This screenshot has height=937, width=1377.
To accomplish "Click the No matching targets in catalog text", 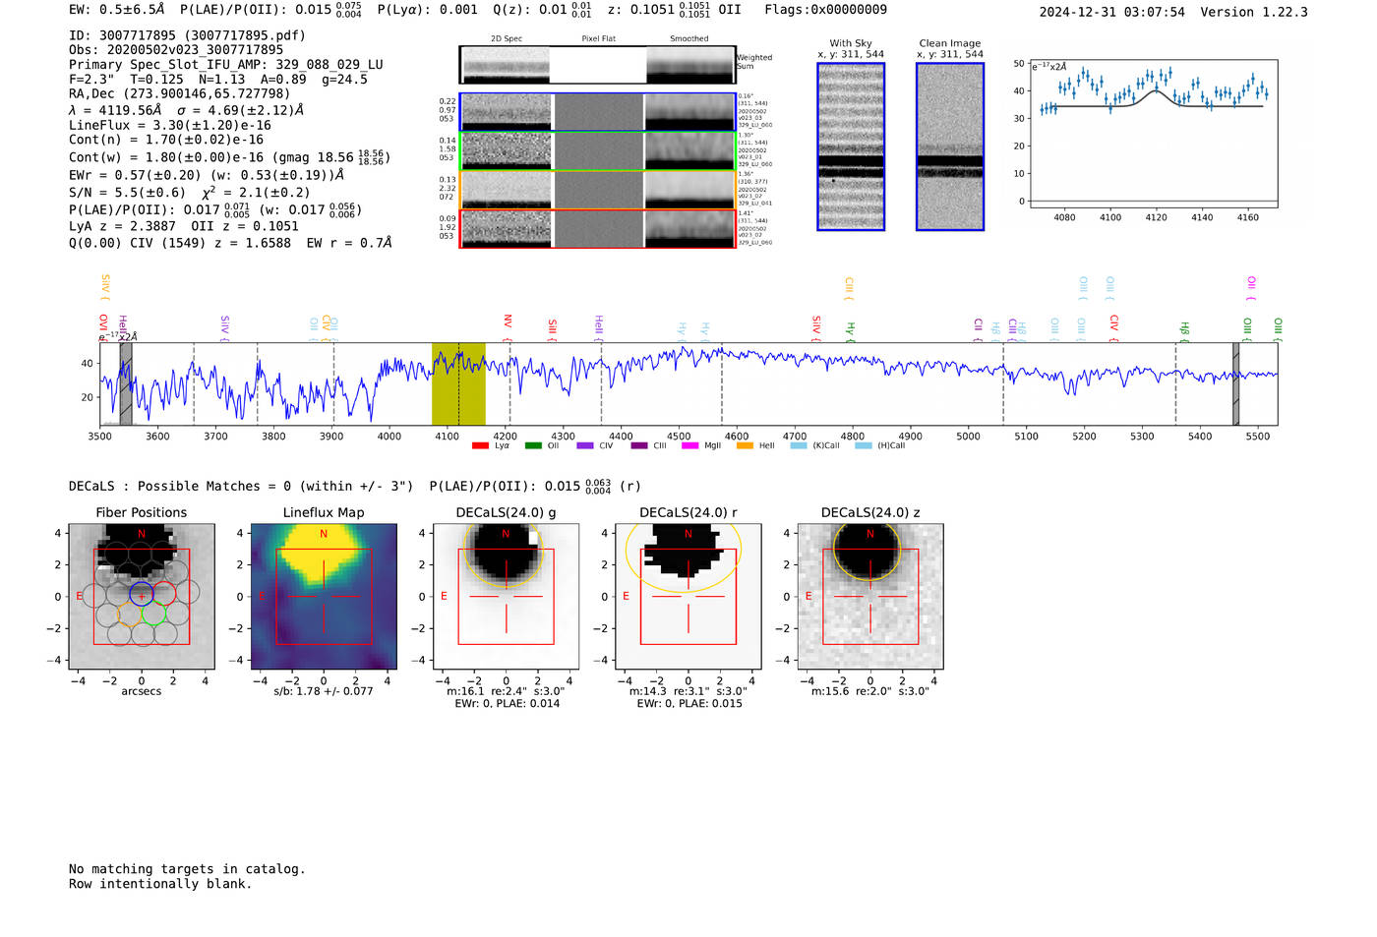I will point(187,869).
